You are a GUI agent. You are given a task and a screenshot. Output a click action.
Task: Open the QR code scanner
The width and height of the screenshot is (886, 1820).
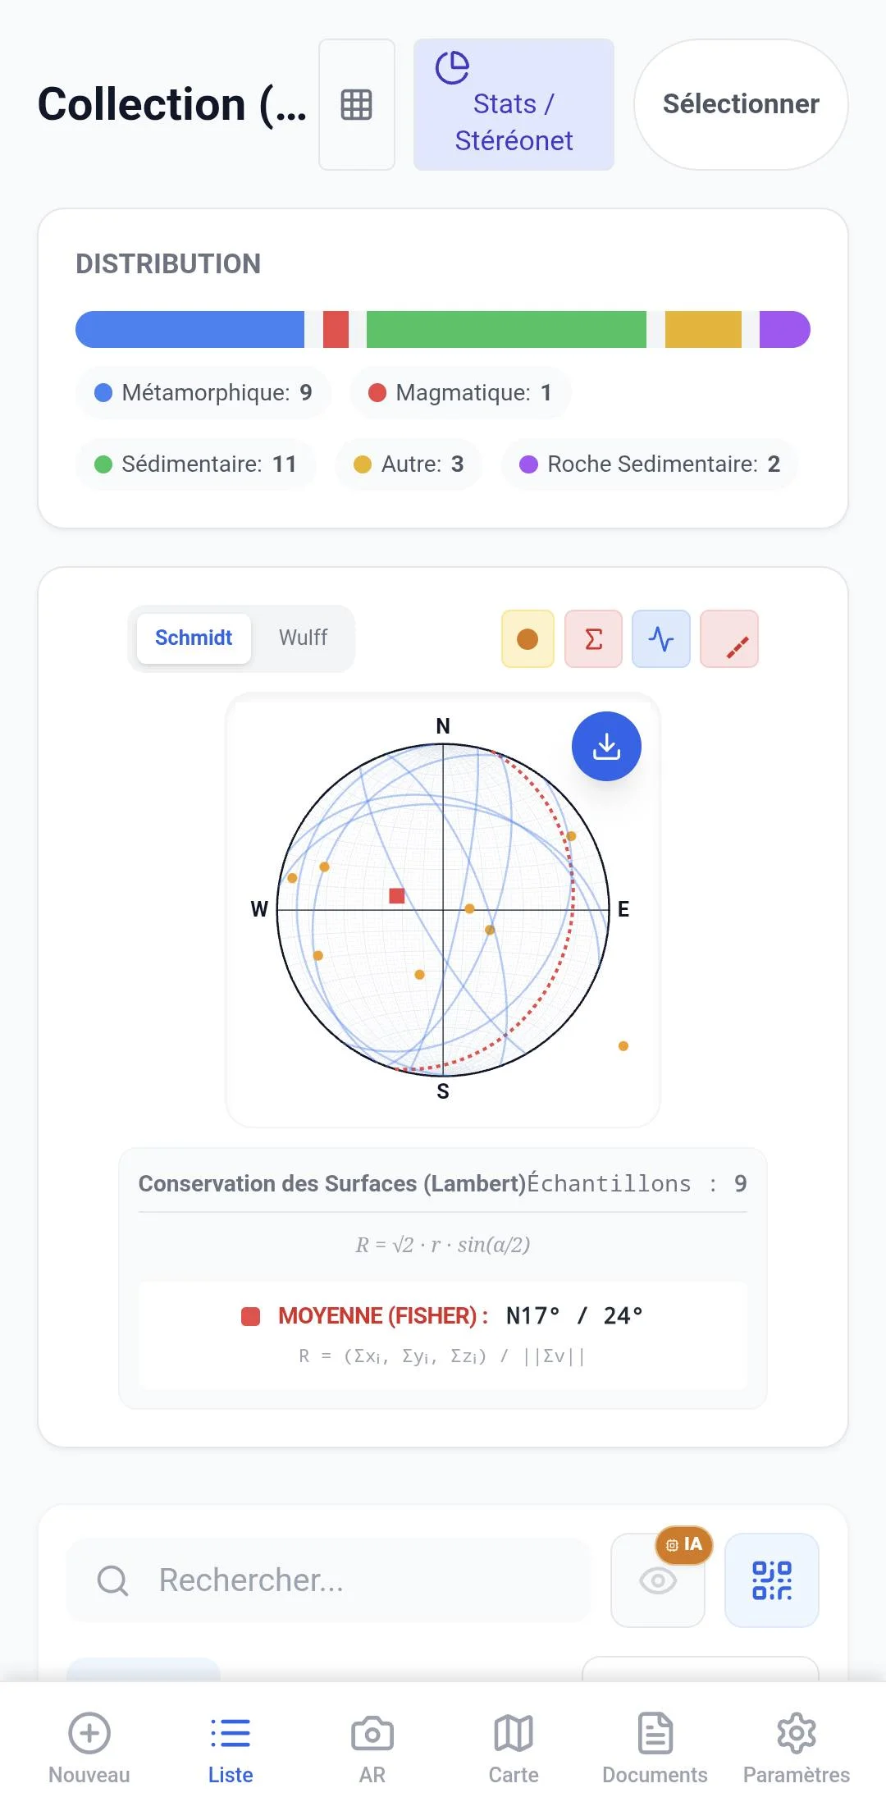[772, 1580]
